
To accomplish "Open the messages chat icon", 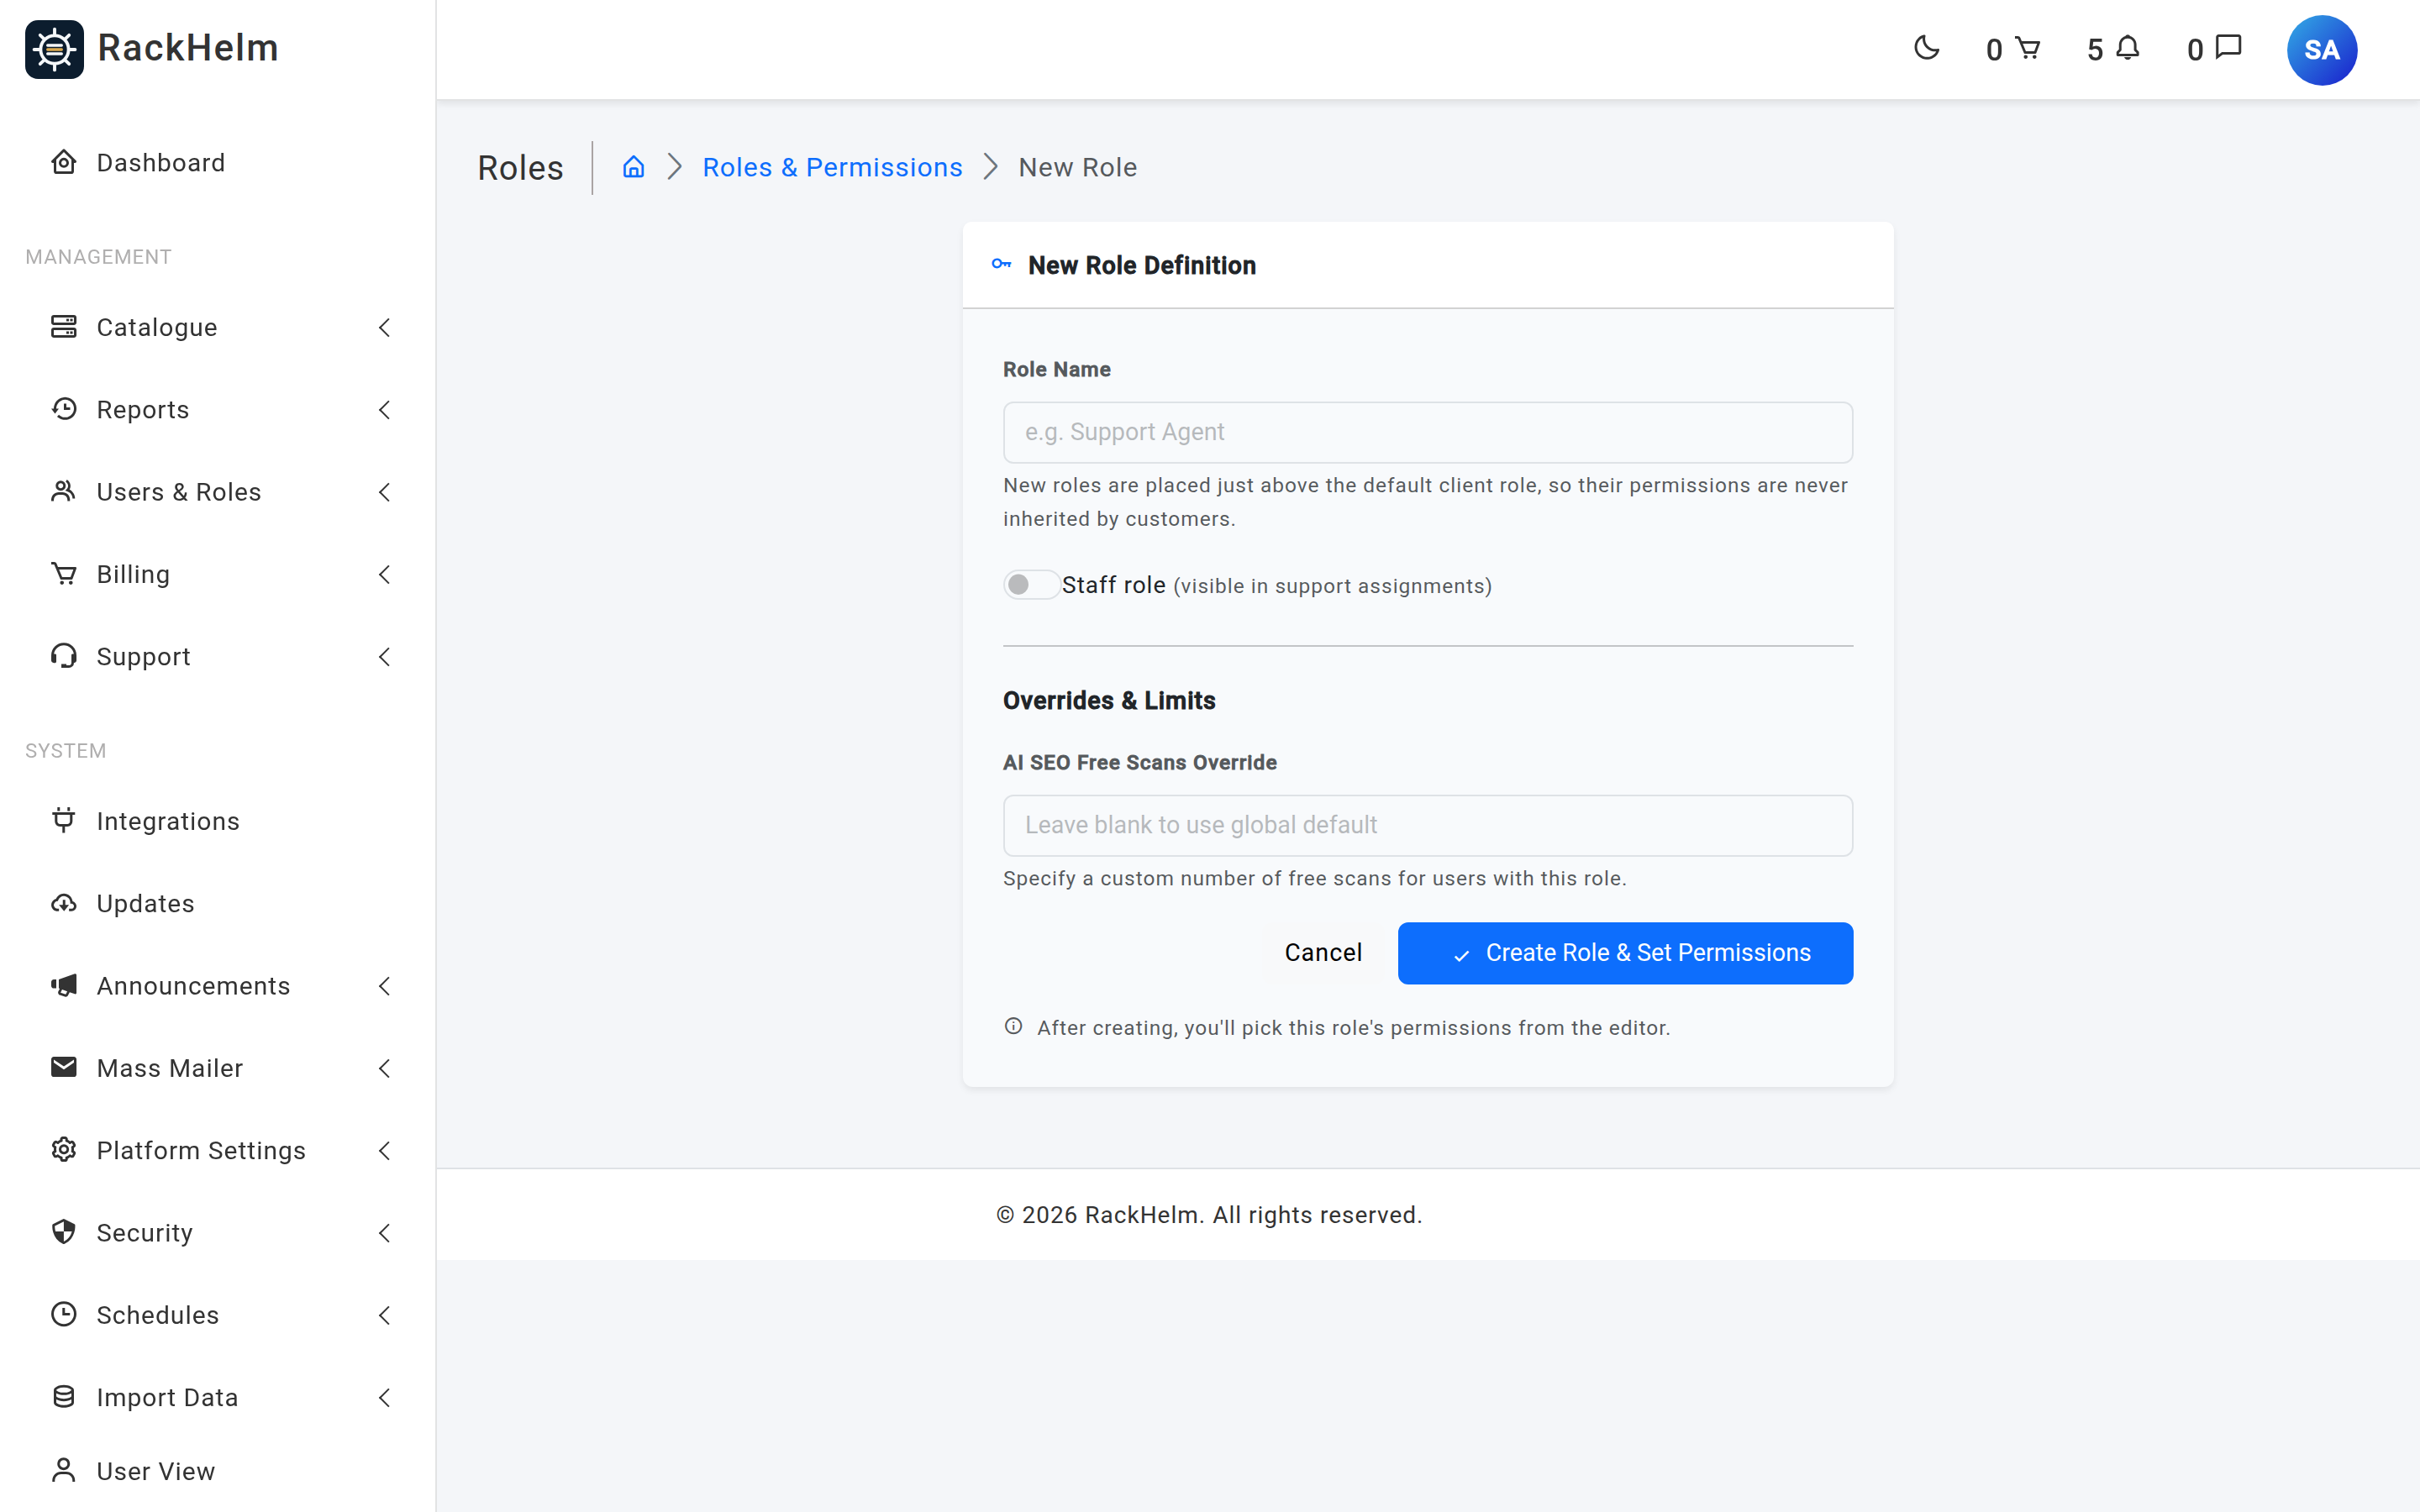I will [x=2229, y=48].
